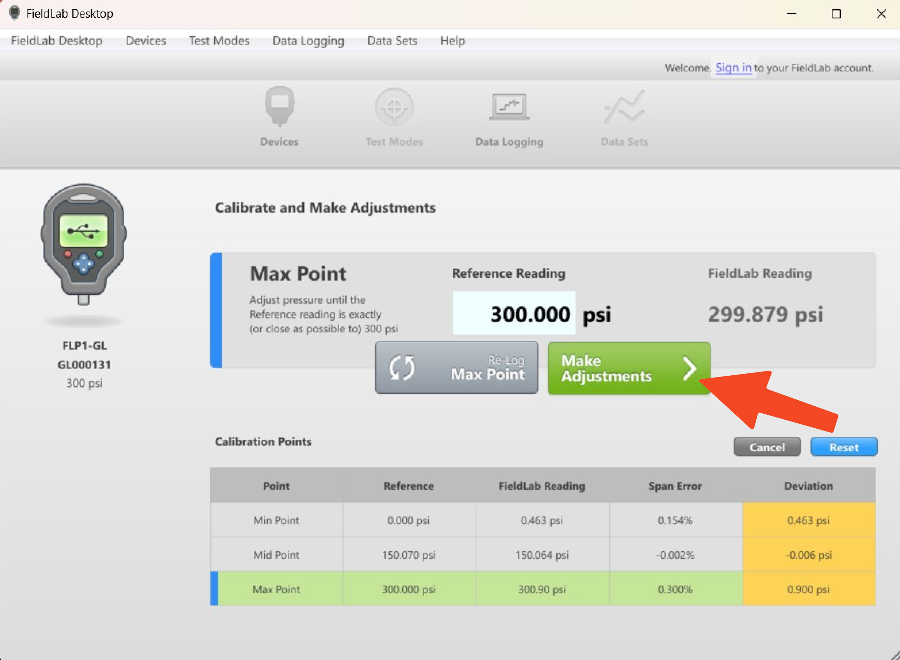The height and width of the screenshot is (660, 900).
Task: Open the Data Sets menu
Action: [x=392, y=40]
